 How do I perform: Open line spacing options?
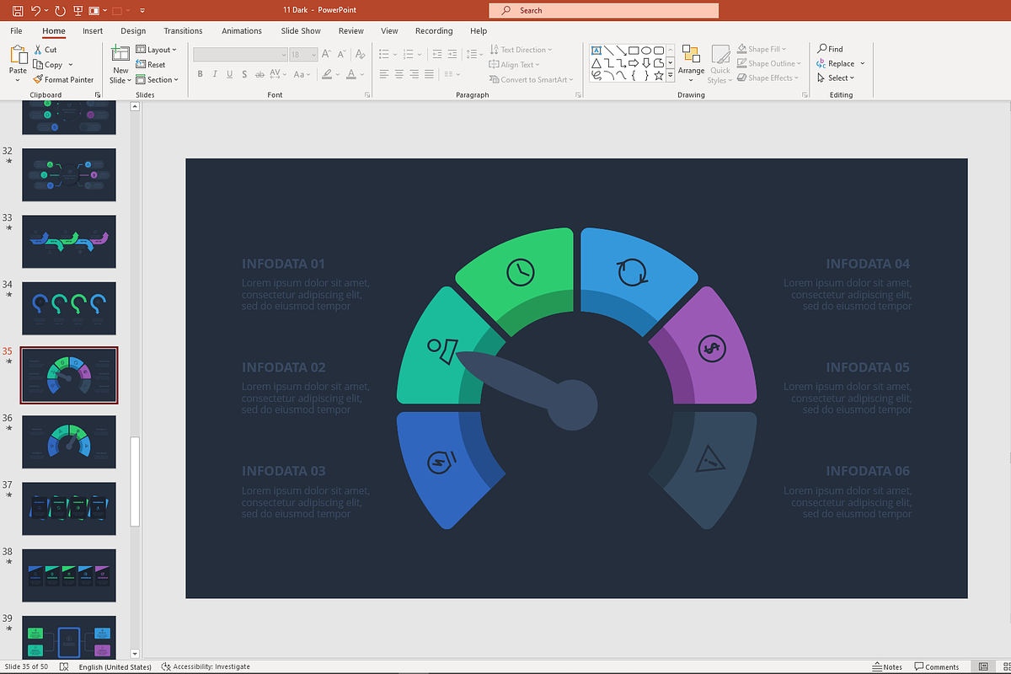[x=473, y=54]
